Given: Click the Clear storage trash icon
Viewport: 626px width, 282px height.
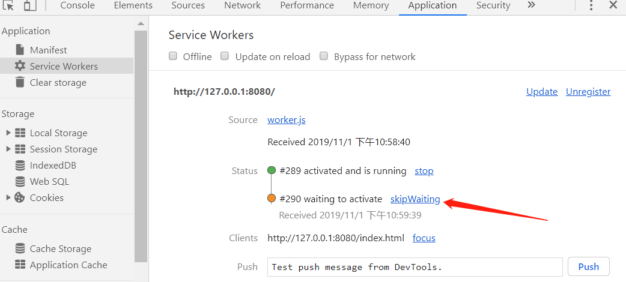Looking at the screenshot, I should (20, 82).
